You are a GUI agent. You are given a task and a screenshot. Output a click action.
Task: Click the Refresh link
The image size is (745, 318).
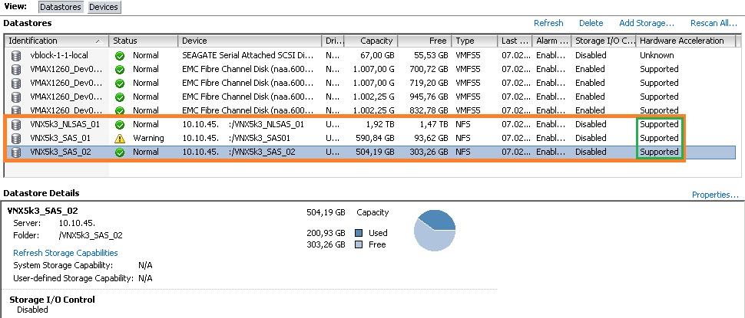[548, 23]
